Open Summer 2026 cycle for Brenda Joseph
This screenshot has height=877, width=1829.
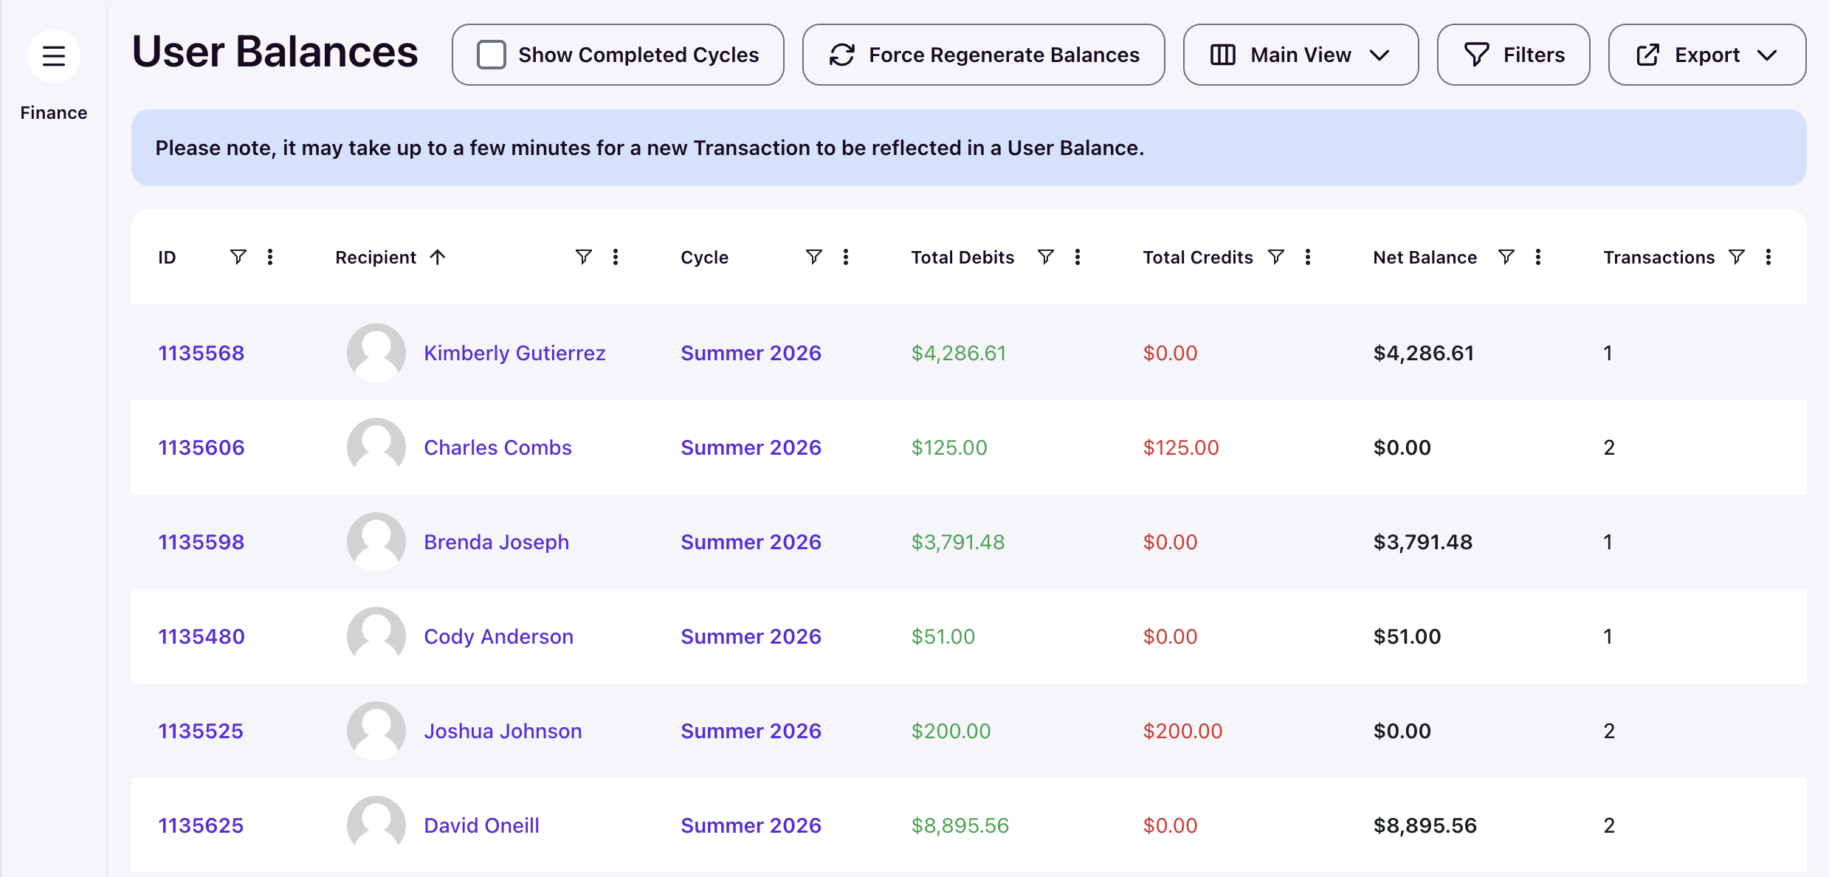click(751, 542)
